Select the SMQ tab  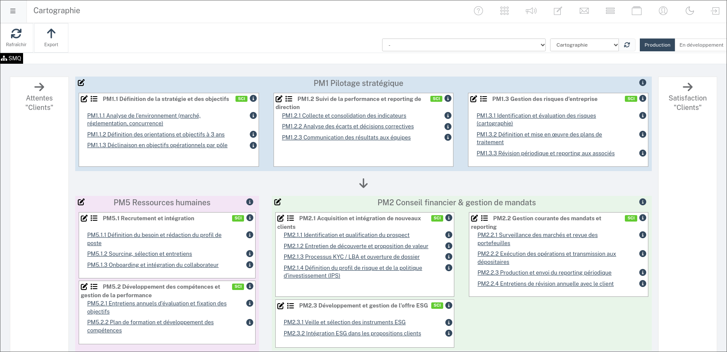(x=12, y=58)
